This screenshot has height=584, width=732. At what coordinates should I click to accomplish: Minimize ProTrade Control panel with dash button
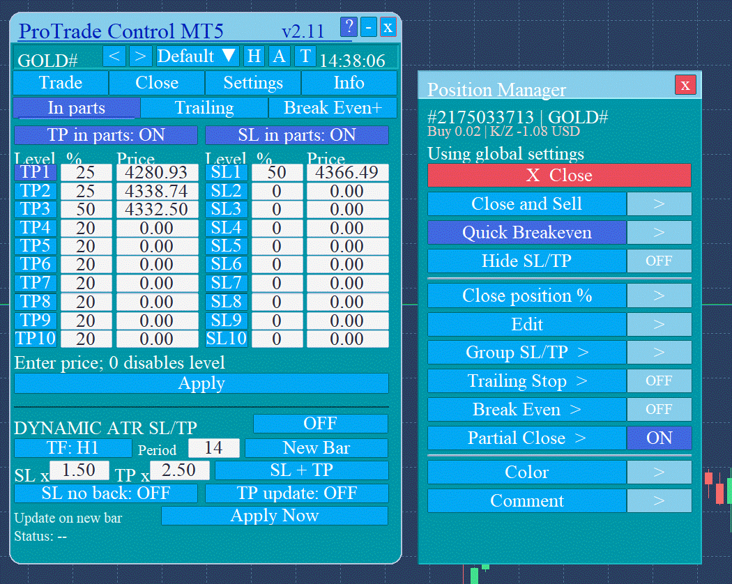coord(368,27)
